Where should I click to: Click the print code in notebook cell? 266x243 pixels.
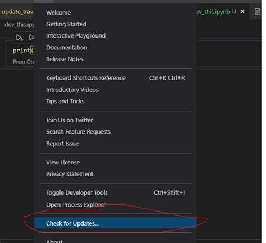[x=23, y=51]
